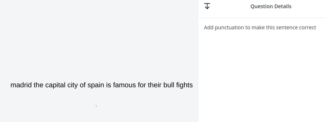Screen dimensions: 325x122
Task: Click the word "Details" in the panel header
Action: [283, 6]
